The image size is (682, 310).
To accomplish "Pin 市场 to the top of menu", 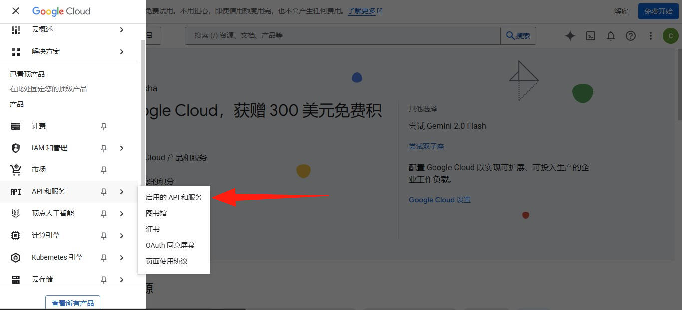I will (x=103, y=170).
